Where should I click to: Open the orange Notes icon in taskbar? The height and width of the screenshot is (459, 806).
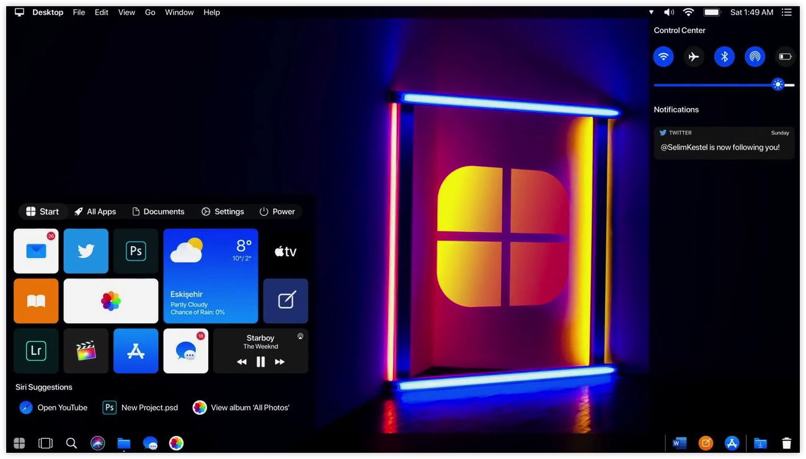[x=706, y=443]
